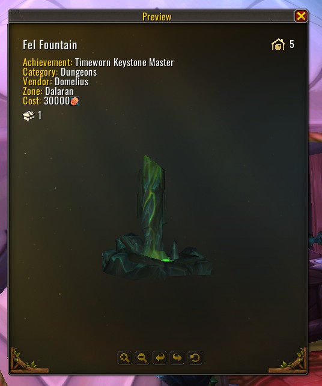Click the Timeworn Keystone Master achievement text
The width and height of the screenshot is (322, 386).
pyautogui.click(x=124, y=62)
